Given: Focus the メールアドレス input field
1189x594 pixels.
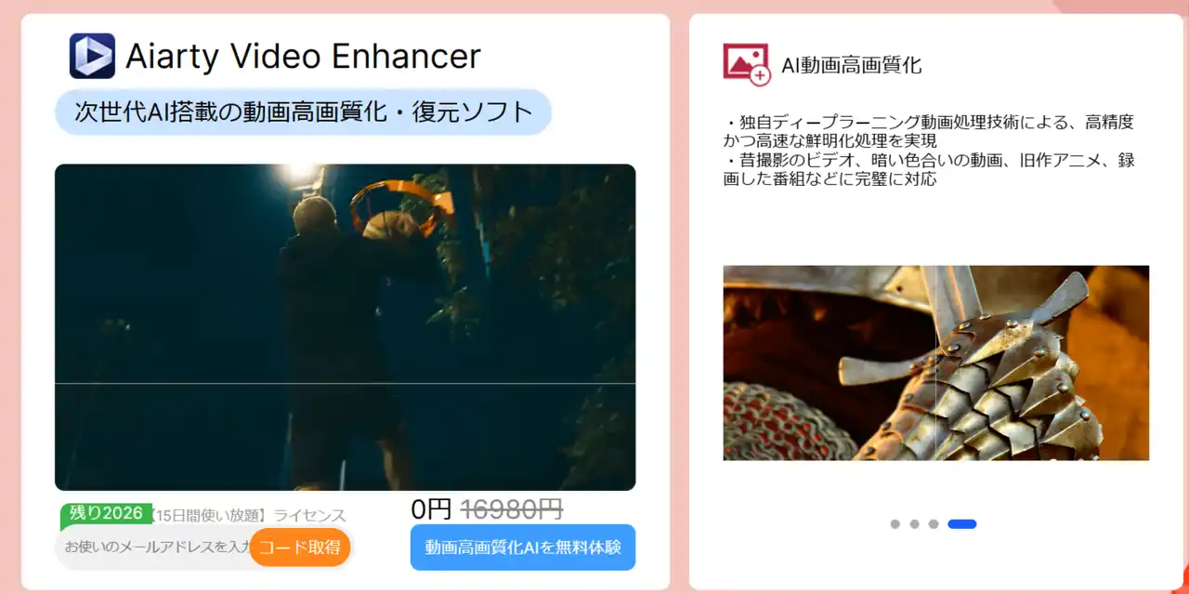Looking at the screenshot, I should [x=154, y=547].
